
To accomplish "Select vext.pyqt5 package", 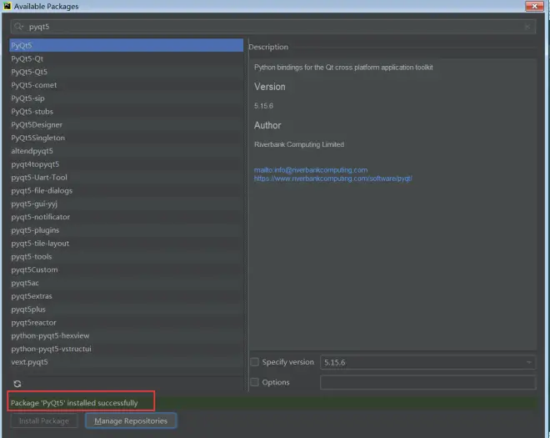I will [127, 362].
